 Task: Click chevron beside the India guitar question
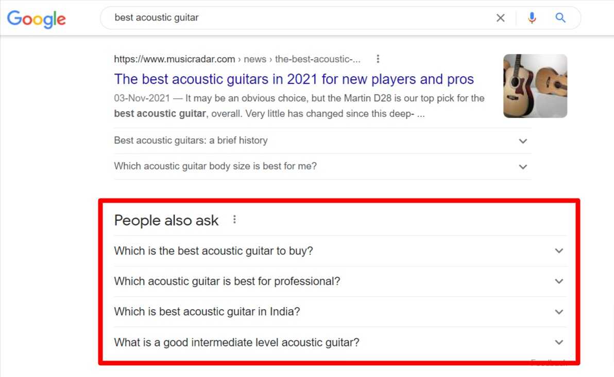point(559,312)
